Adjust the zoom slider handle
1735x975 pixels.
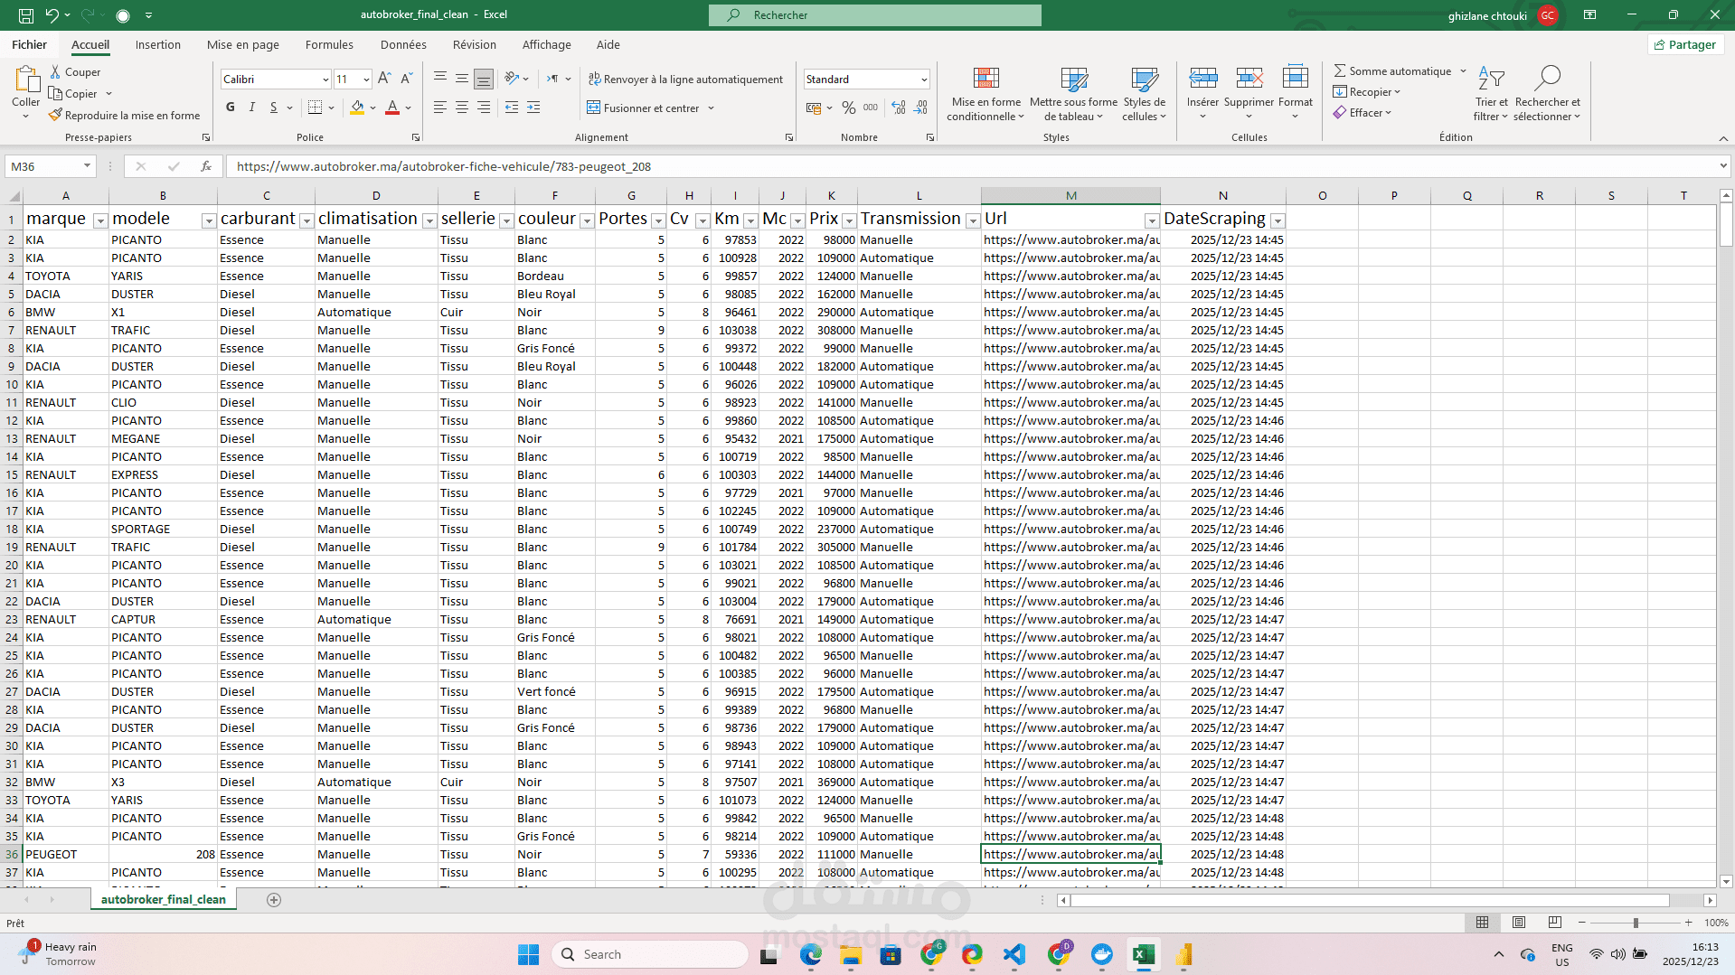pyautogui.click(x=1636, y=923)
